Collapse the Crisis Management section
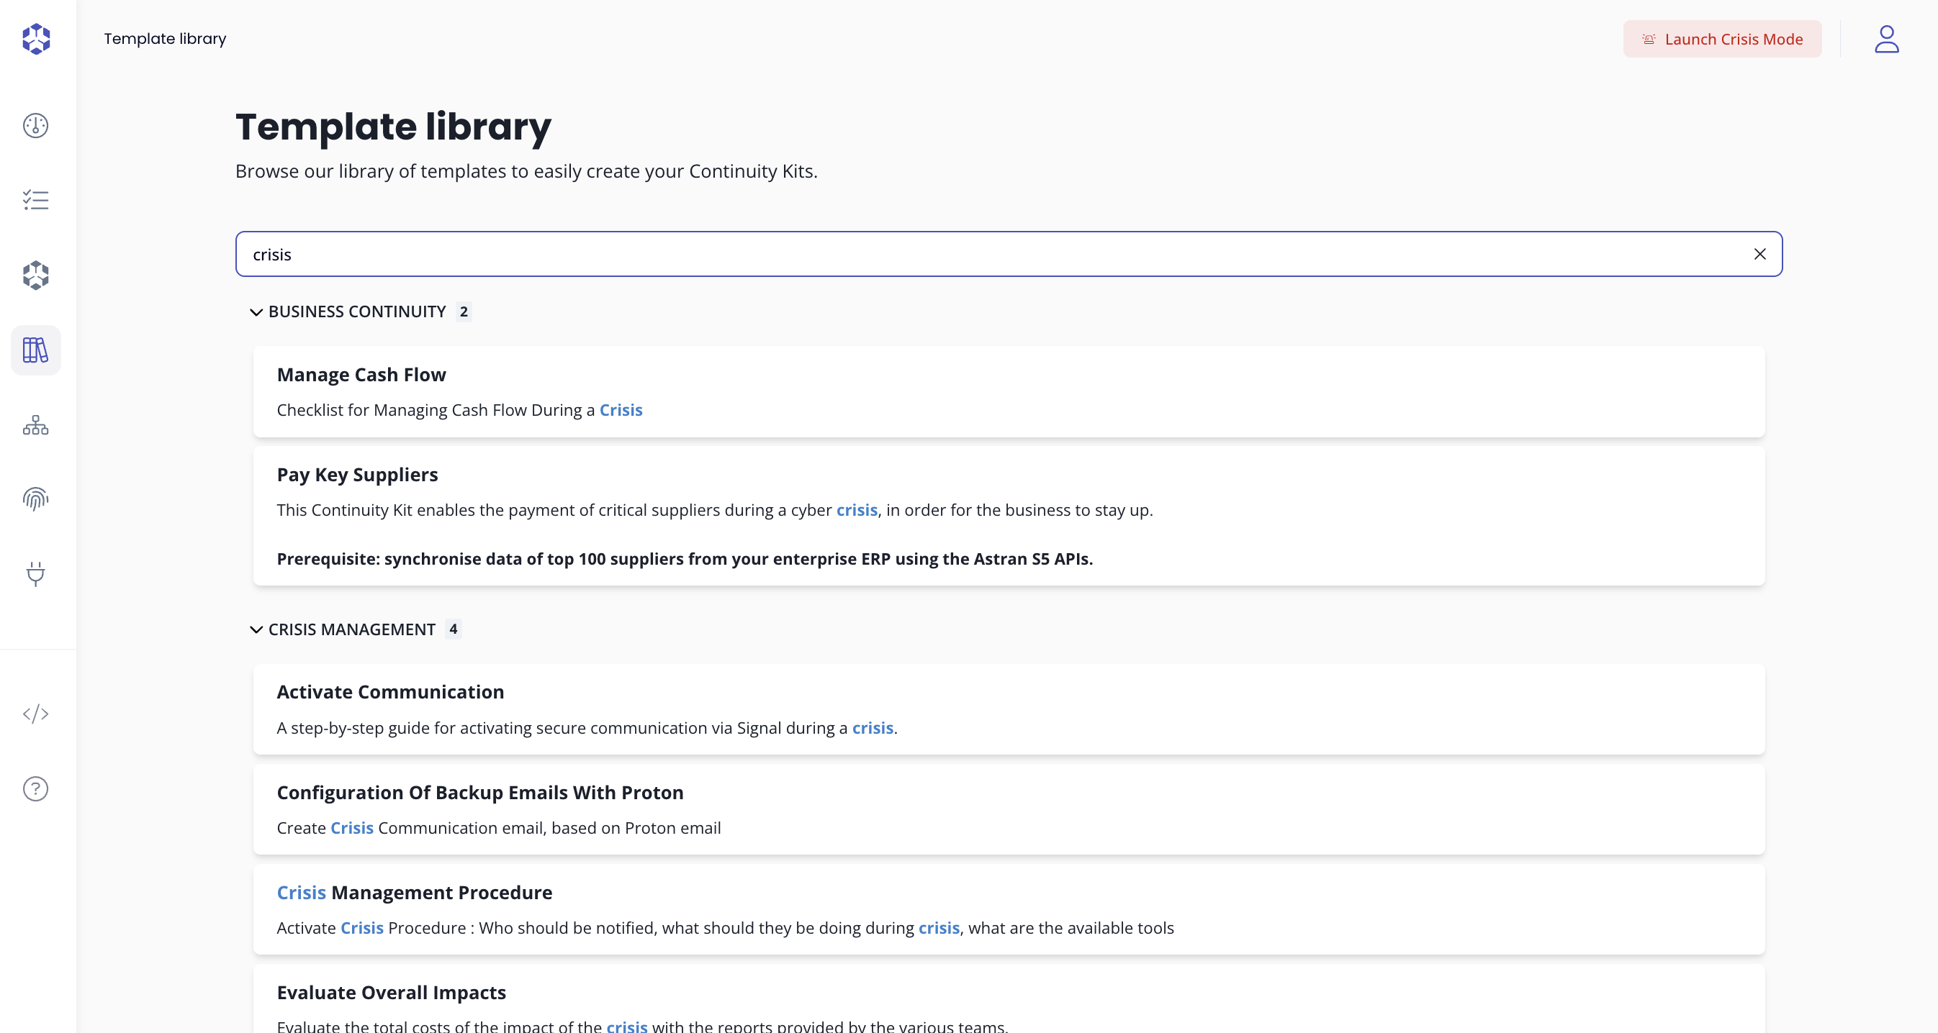The height and width of the screenshot is (1033, 1938). pos(256,629)
